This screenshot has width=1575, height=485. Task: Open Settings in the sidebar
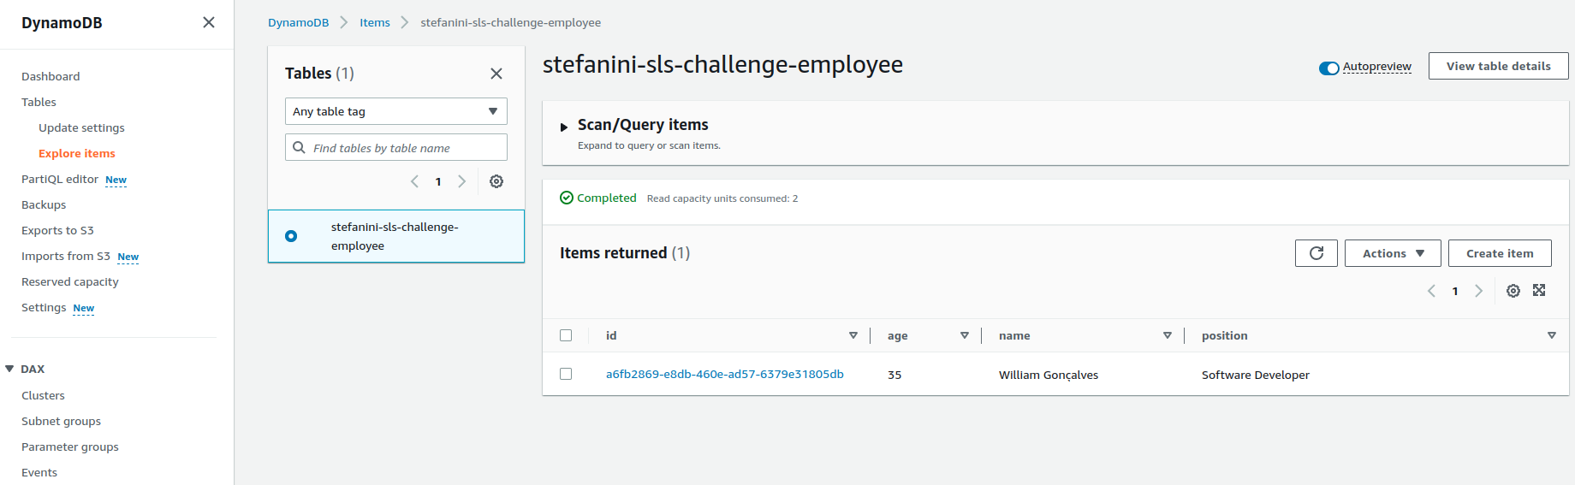click(44, 307)
